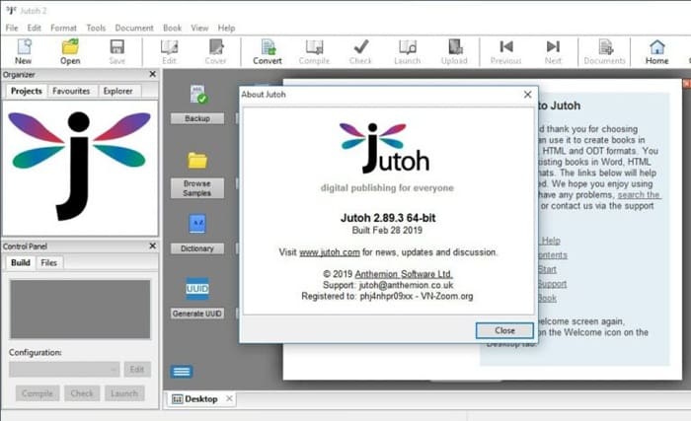Viewport: 691px width, 421px height.
Task: Open the File menu
Action: [12, 28]
